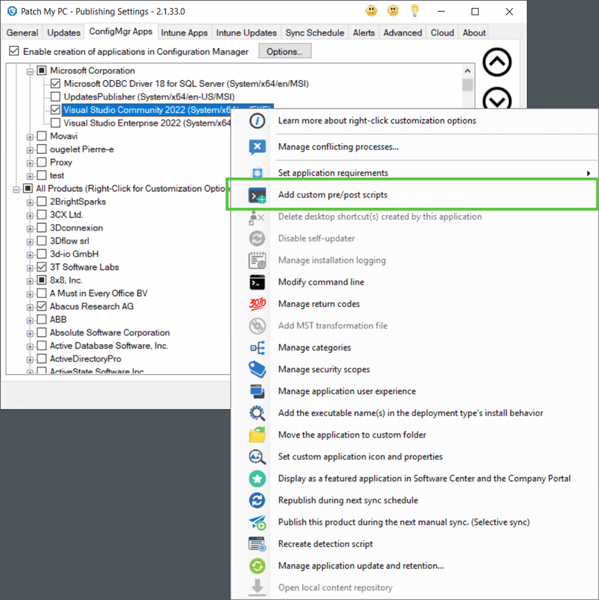Expand the Movavi tree node
This screenshot has height=600, width=599.
30,137
